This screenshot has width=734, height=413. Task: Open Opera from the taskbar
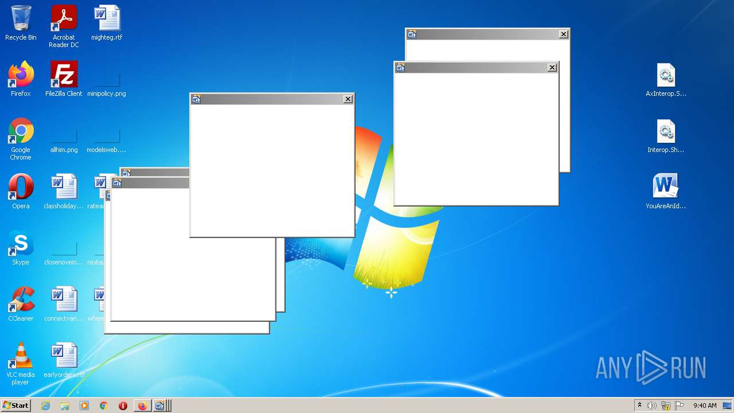pyautogui.click(x=123, y=406)
